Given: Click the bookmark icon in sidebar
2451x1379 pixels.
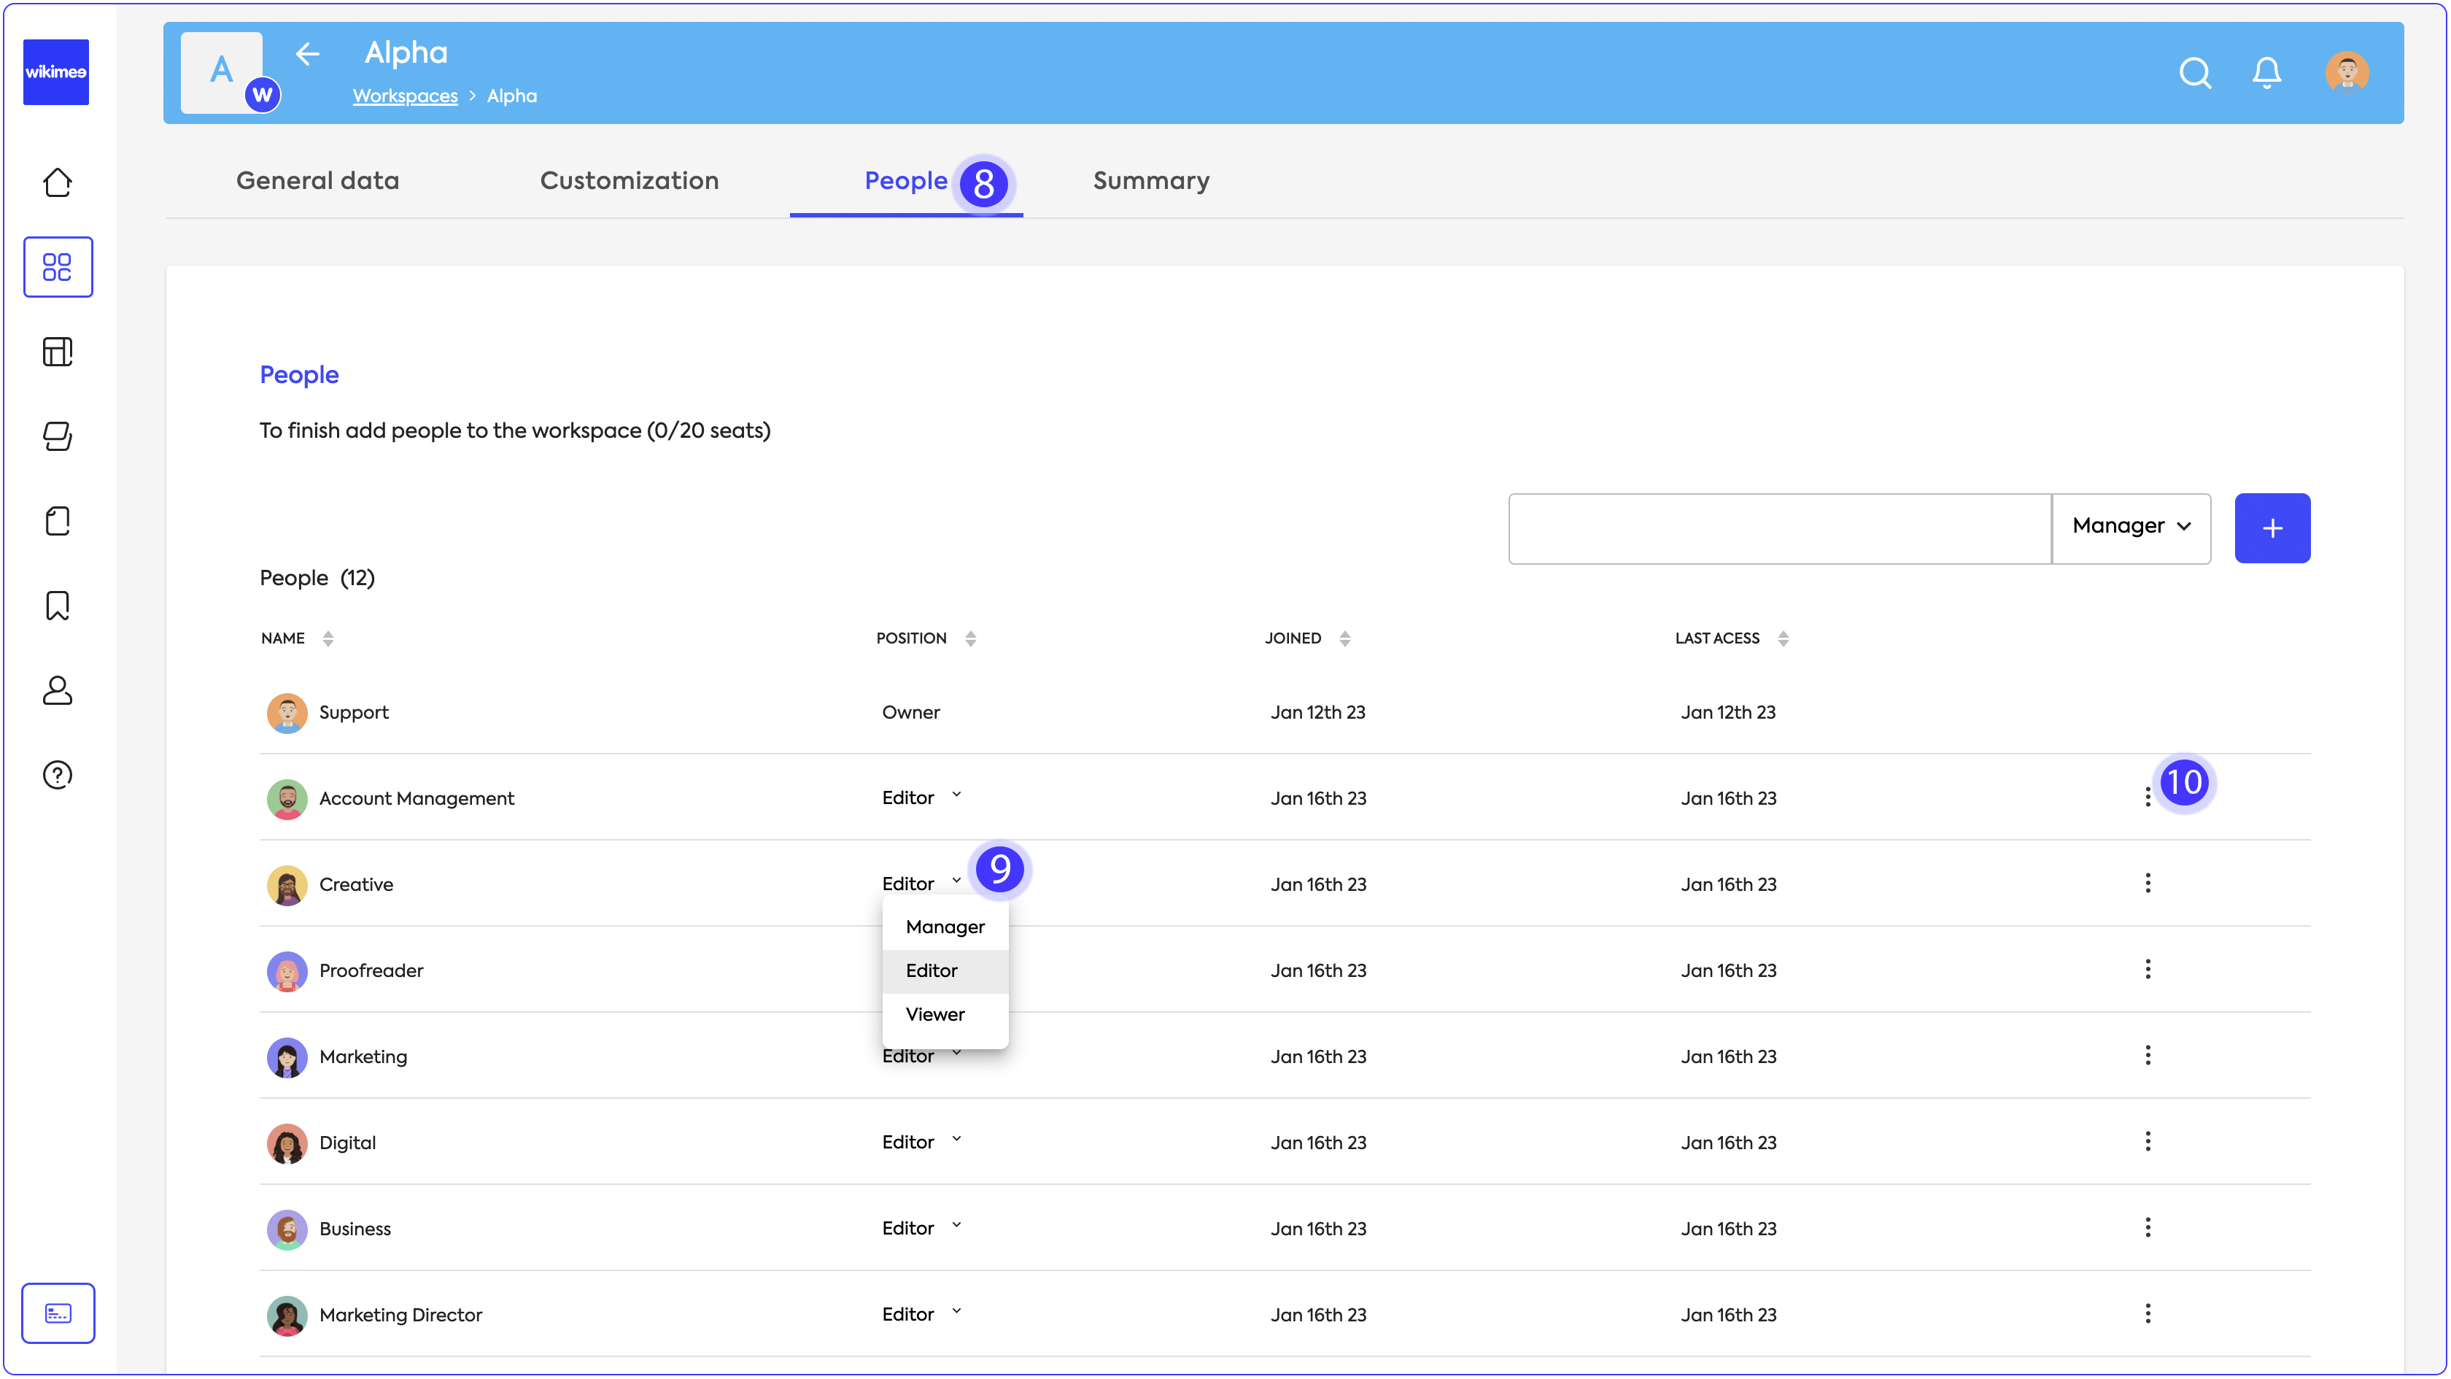Looking at the screenshot, I should tap(57, 606).
